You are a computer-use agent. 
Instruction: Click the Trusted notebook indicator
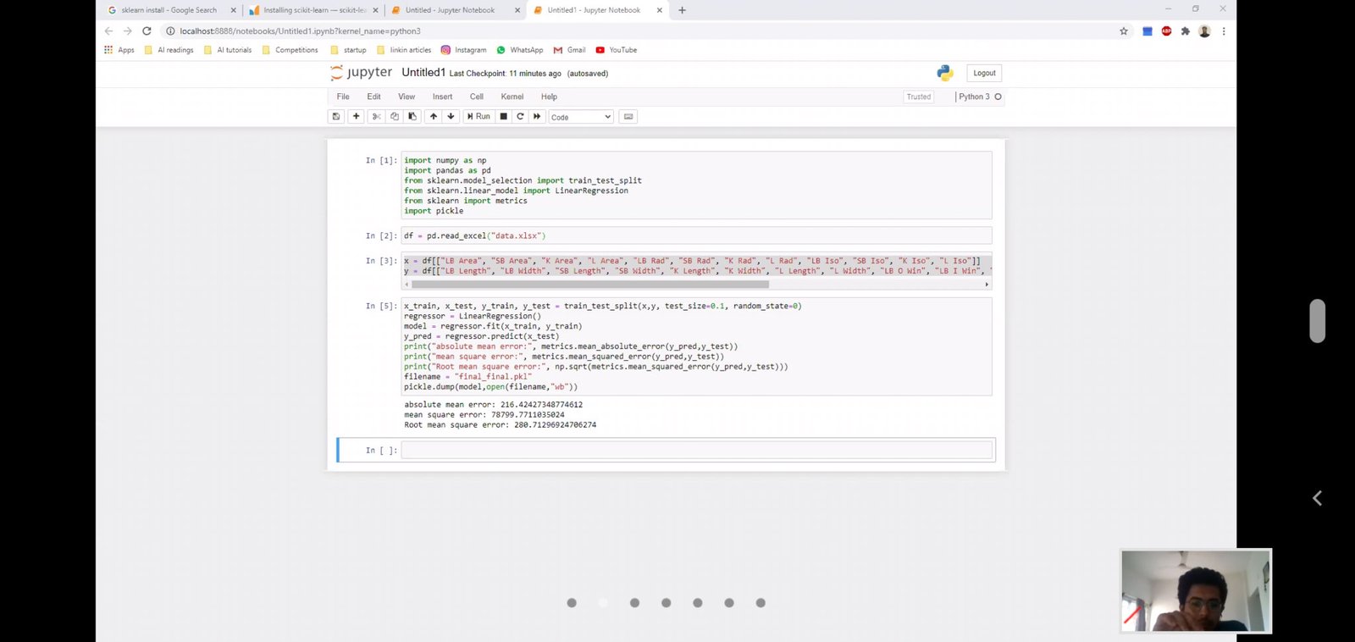[x=918, y=97]
